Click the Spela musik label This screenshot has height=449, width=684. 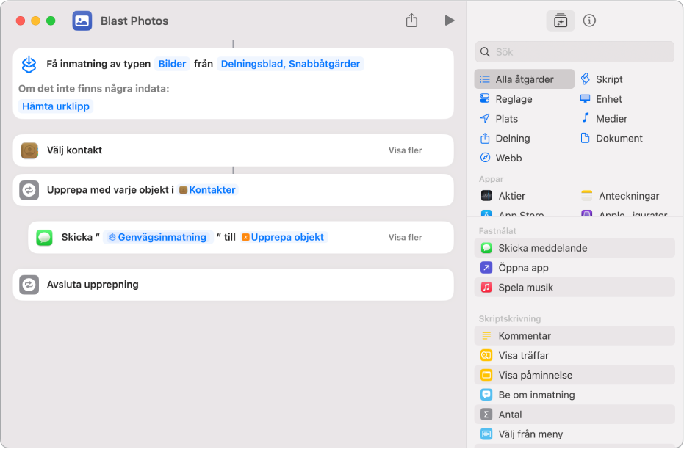(x=525, y=288)
